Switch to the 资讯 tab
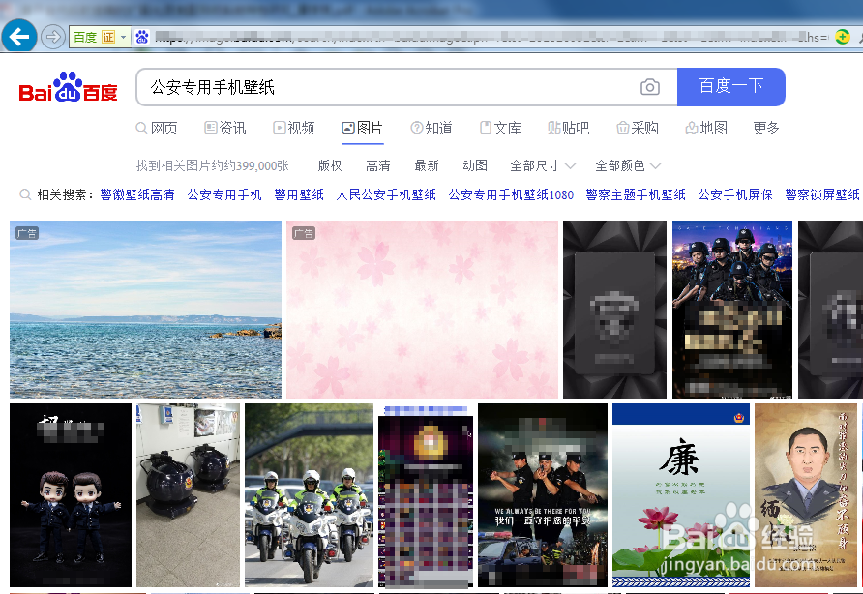863x594 pixels. click(x=232, y=128)
